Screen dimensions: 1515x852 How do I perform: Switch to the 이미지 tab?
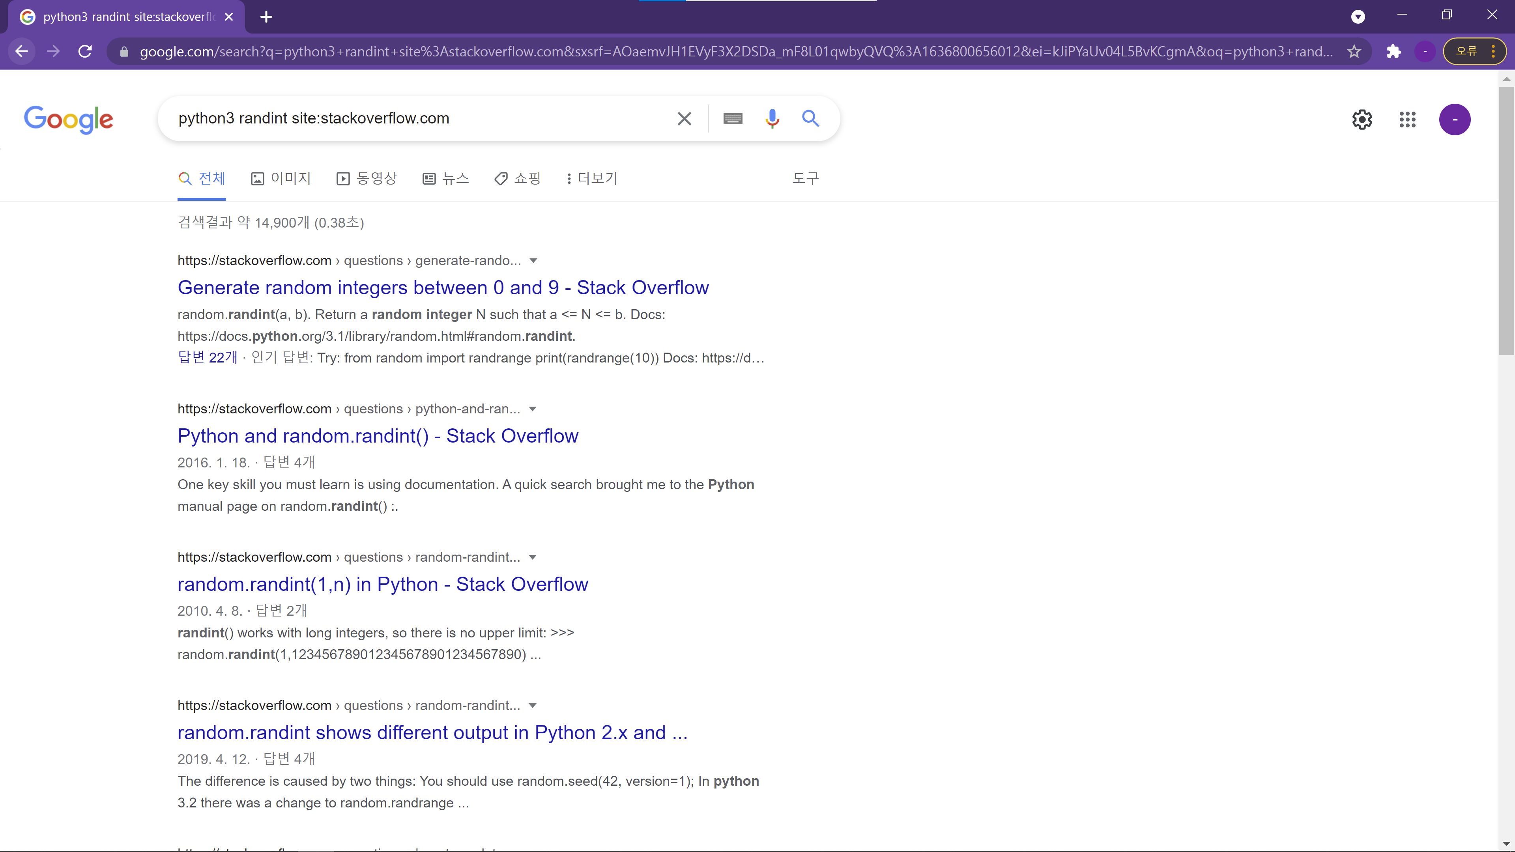(x=281, y=178)
